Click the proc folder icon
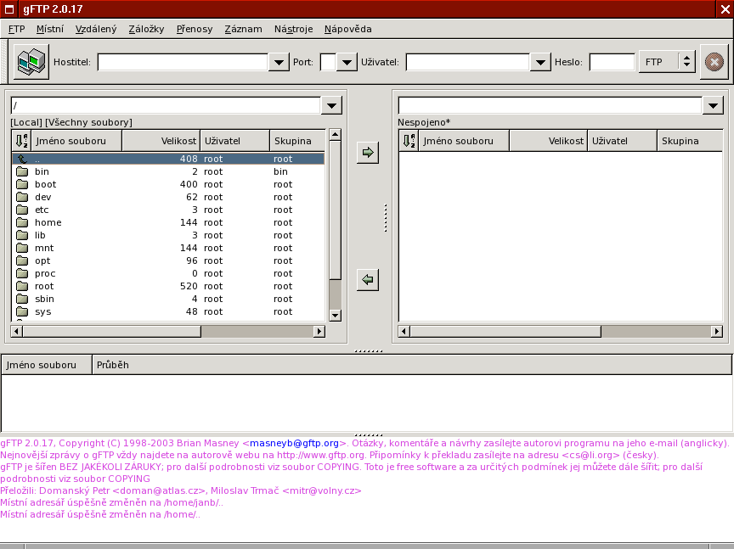The width and height of the screenshot is (734, 549). click(22, 273)
